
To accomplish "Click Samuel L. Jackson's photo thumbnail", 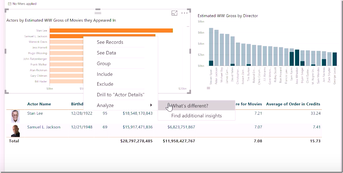I will pyautogui.click(x=15, y=130).
